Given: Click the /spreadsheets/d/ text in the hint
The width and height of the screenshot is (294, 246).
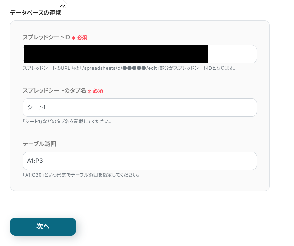Looking at the screenshot, I should click(105, 68).
